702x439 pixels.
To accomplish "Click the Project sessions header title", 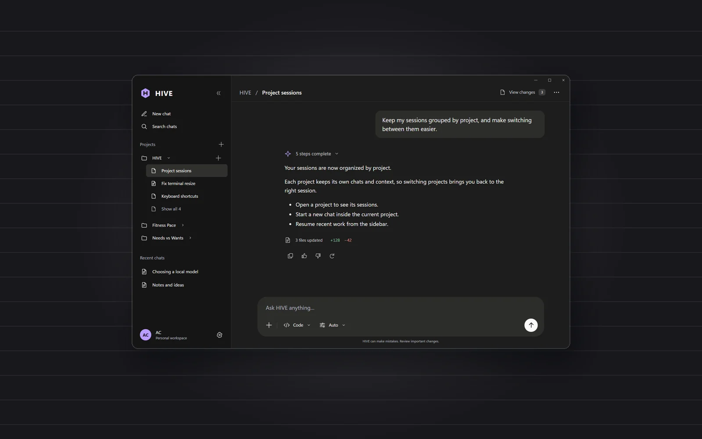I will pyautogui.click(x=282, y=93).
